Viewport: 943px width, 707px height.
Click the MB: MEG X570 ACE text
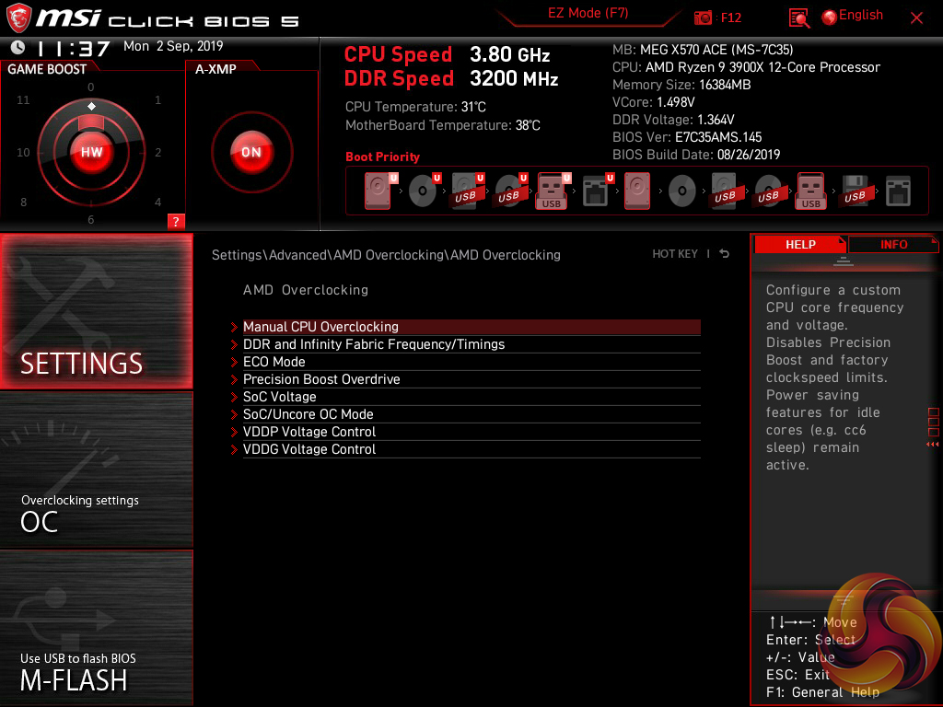[x=703, y=50]
